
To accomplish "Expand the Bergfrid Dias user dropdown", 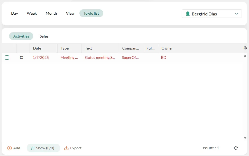I will (236, 14).
